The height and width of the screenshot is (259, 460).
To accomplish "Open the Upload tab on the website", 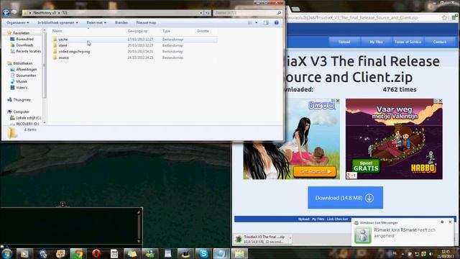I will pyautogui.click(x=344, y=42).
